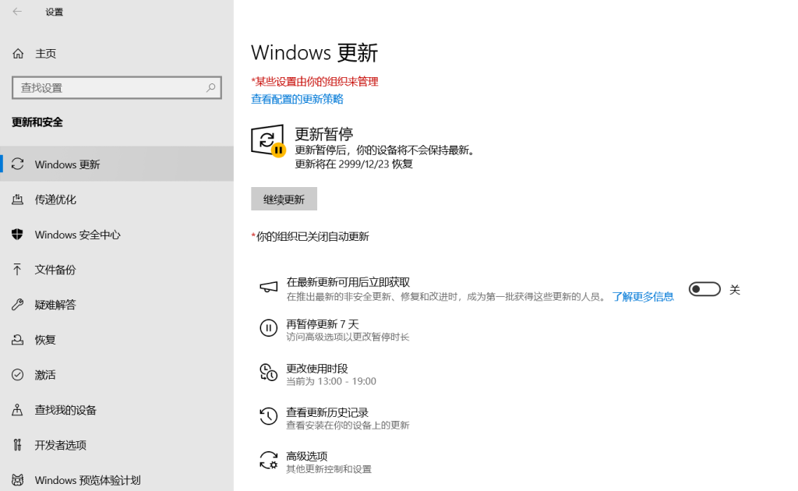Click the home icon beside 主页
Image resolution: width=798 pixels, height=491 pixels.
point(18,54)
